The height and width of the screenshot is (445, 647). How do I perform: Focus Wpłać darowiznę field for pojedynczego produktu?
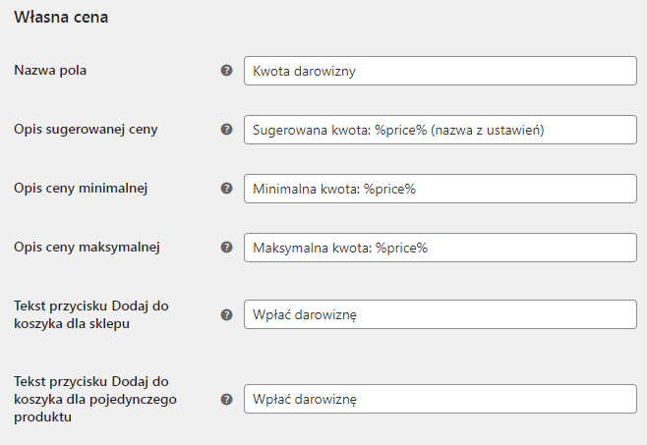click(x=441, y=399)
